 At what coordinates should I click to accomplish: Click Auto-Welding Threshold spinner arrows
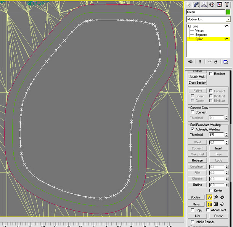[226, 135]
